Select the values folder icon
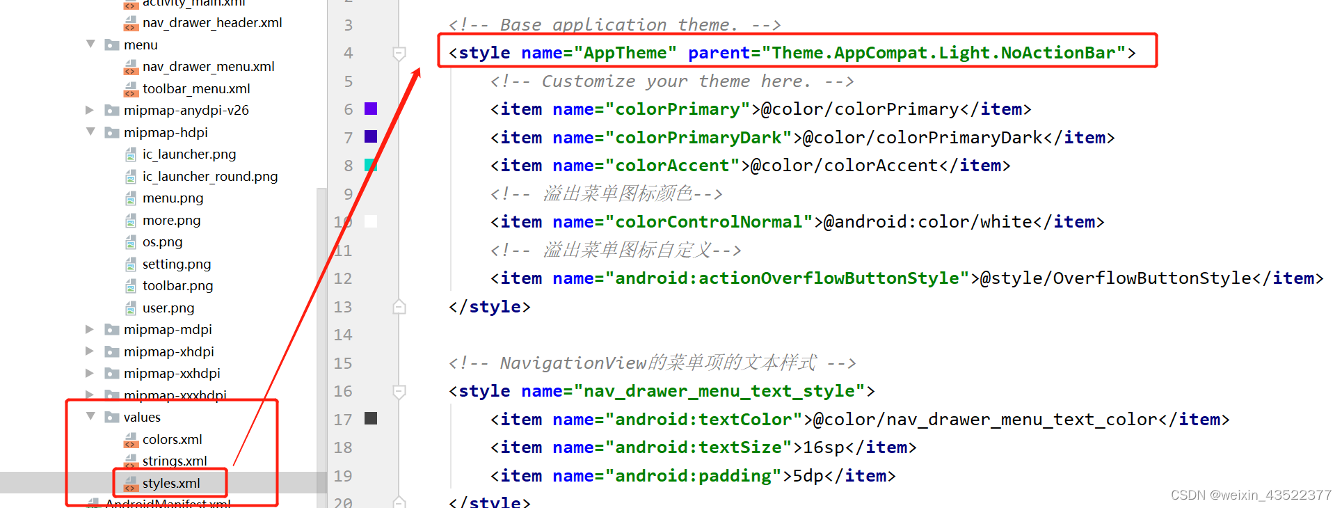Image resolution: width=1342 pixels, height=508 pixels. point(111,418)
